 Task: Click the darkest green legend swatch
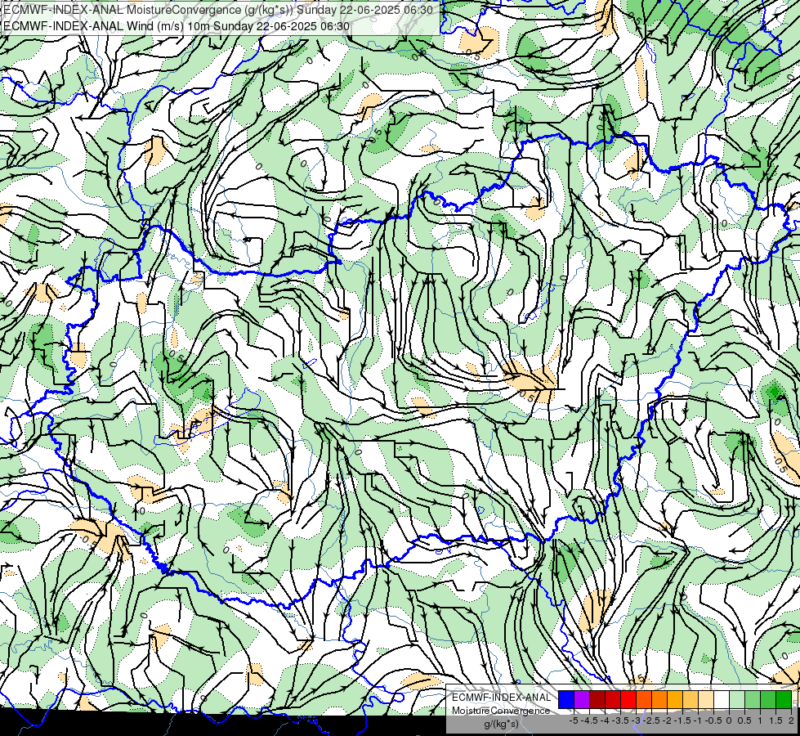784,699
